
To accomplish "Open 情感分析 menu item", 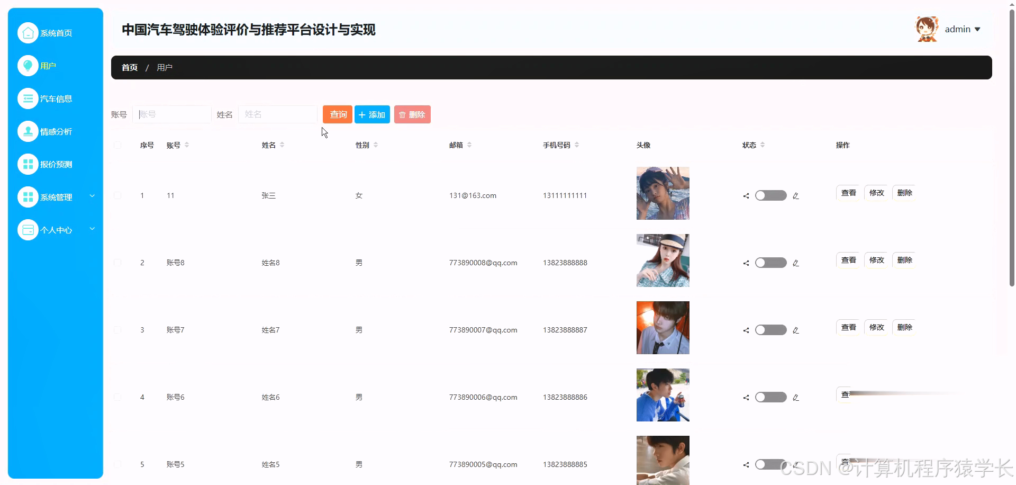I will [x=56, y=131].
